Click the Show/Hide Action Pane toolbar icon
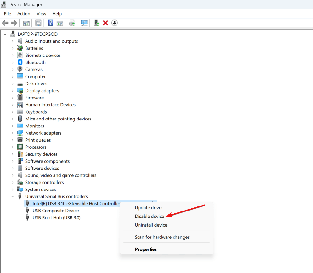 tap(60, 23)
